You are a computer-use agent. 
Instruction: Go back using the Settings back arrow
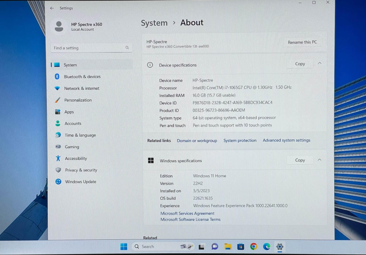(x=52, y=8)
